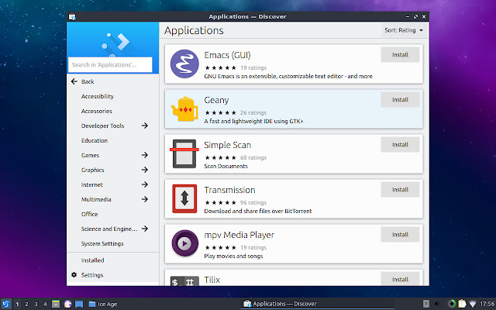Expand the Games category arrow

pos(145,155)
